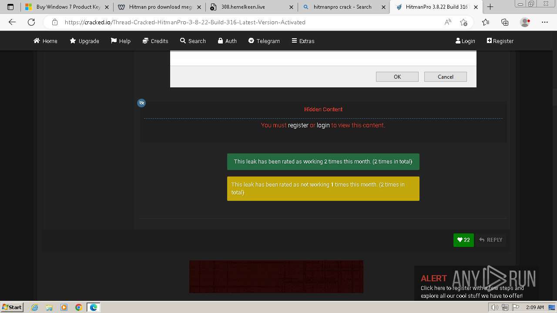This screenshot has height=313, width=557.
Task: Expand the Extras menu
Action: pos(303,41)
